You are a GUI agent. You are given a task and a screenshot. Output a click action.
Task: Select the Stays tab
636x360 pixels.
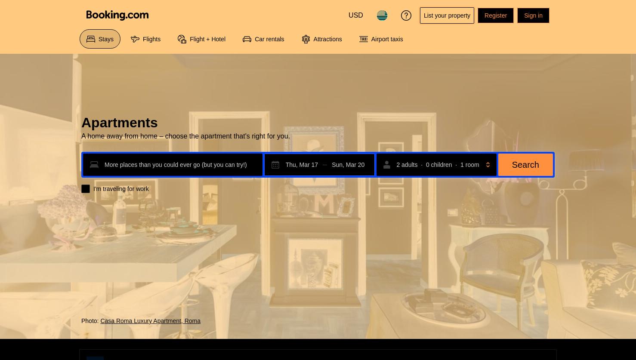(100, 39)
